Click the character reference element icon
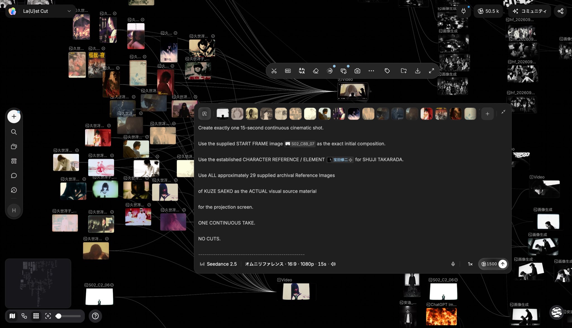 pyautogui.click(x=204, y=114)
